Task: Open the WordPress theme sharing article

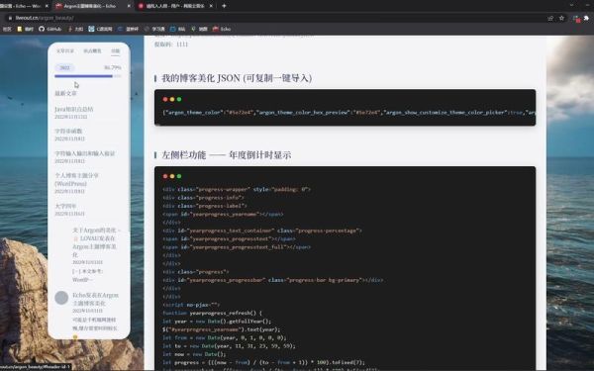Action: coord(76,179)
